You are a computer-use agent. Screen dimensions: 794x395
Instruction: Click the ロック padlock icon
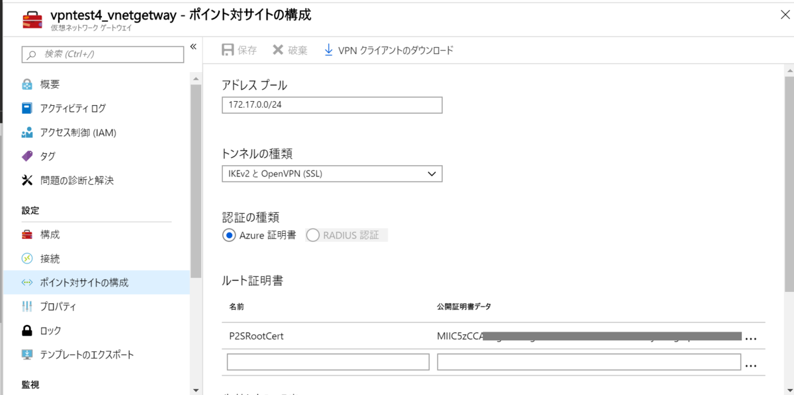tap(27, 330)
